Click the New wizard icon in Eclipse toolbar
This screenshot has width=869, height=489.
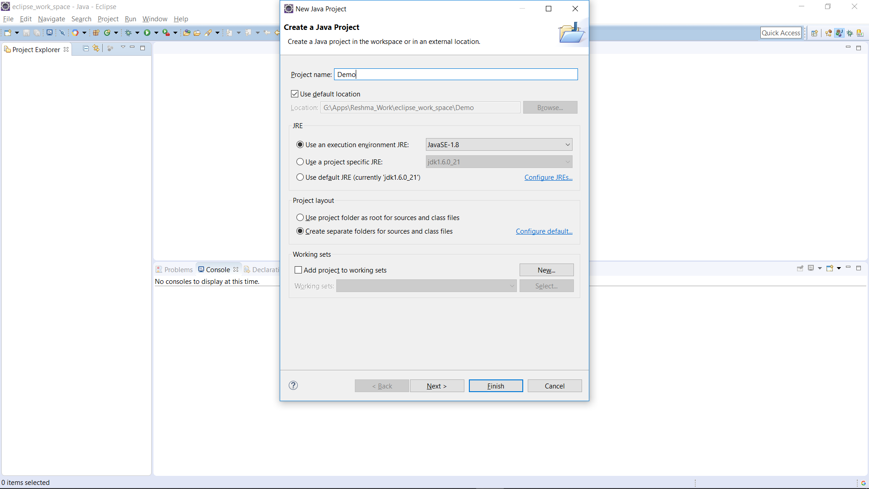click(8, 33)
